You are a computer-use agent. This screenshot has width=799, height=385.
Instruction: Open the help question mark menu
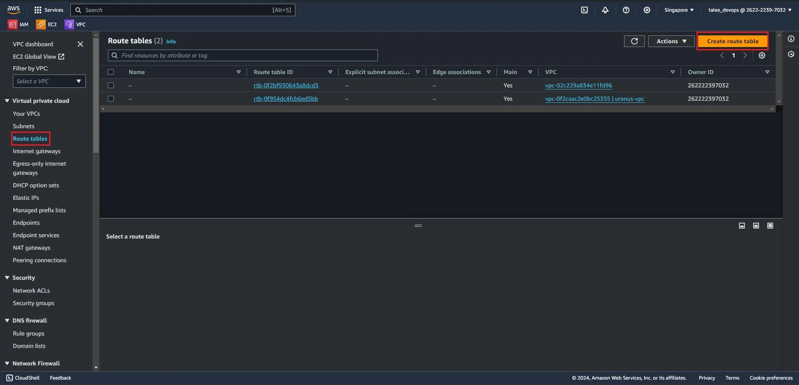[626, 10]
